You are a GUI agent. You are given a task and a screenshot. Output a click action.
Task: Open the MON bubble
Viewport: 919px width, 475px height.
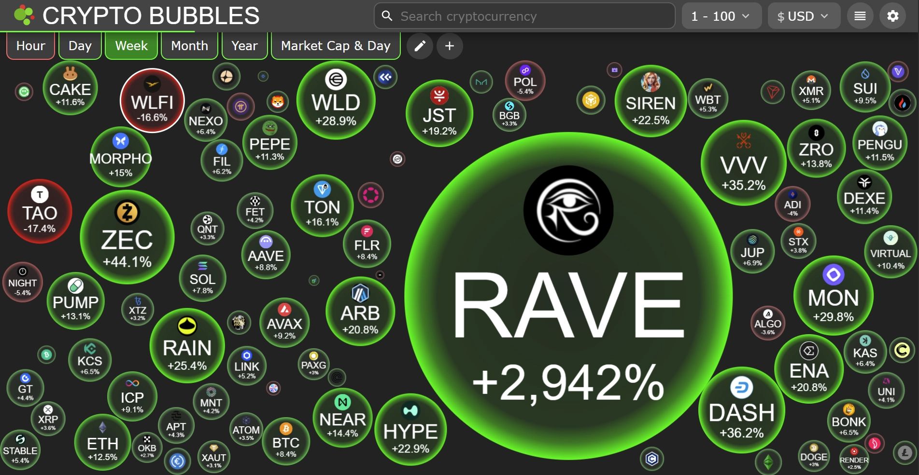tap(834, 295)
